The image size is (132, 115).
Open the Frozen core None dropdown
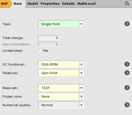click(x=61, y=96)
